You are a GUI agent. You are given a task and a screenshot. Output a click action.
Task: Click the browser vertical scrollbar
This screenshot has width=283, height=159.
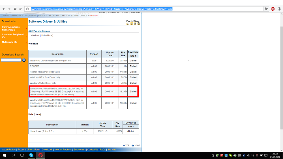click(282, 78)
